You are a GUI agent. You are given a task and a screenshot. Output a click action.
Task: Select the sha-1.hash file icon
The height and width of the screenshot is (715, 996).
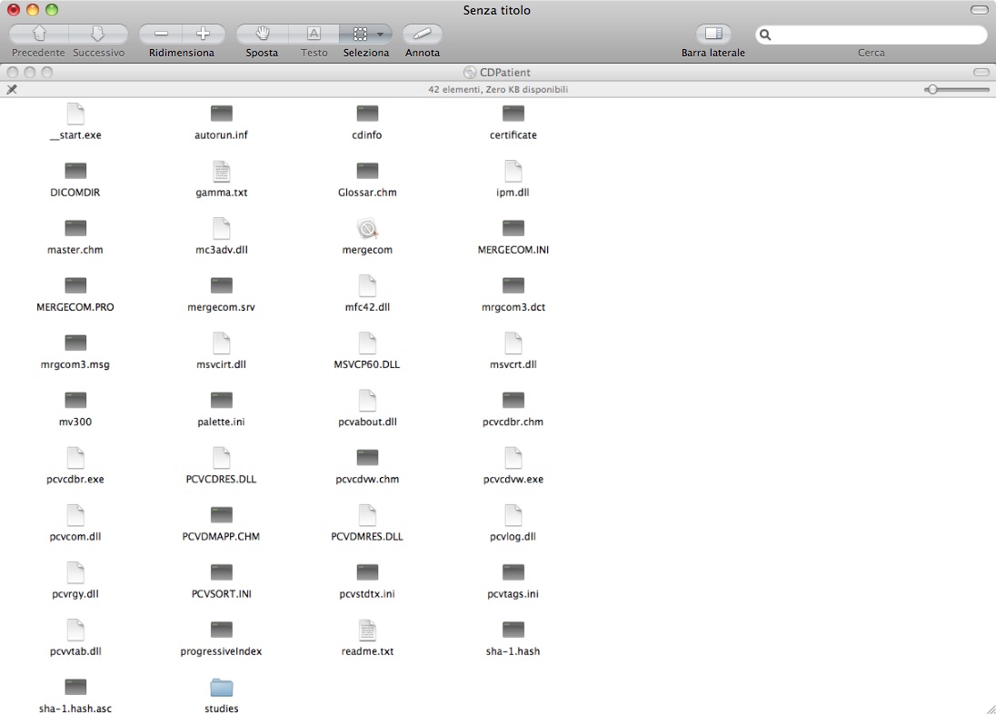pos(513,630)
